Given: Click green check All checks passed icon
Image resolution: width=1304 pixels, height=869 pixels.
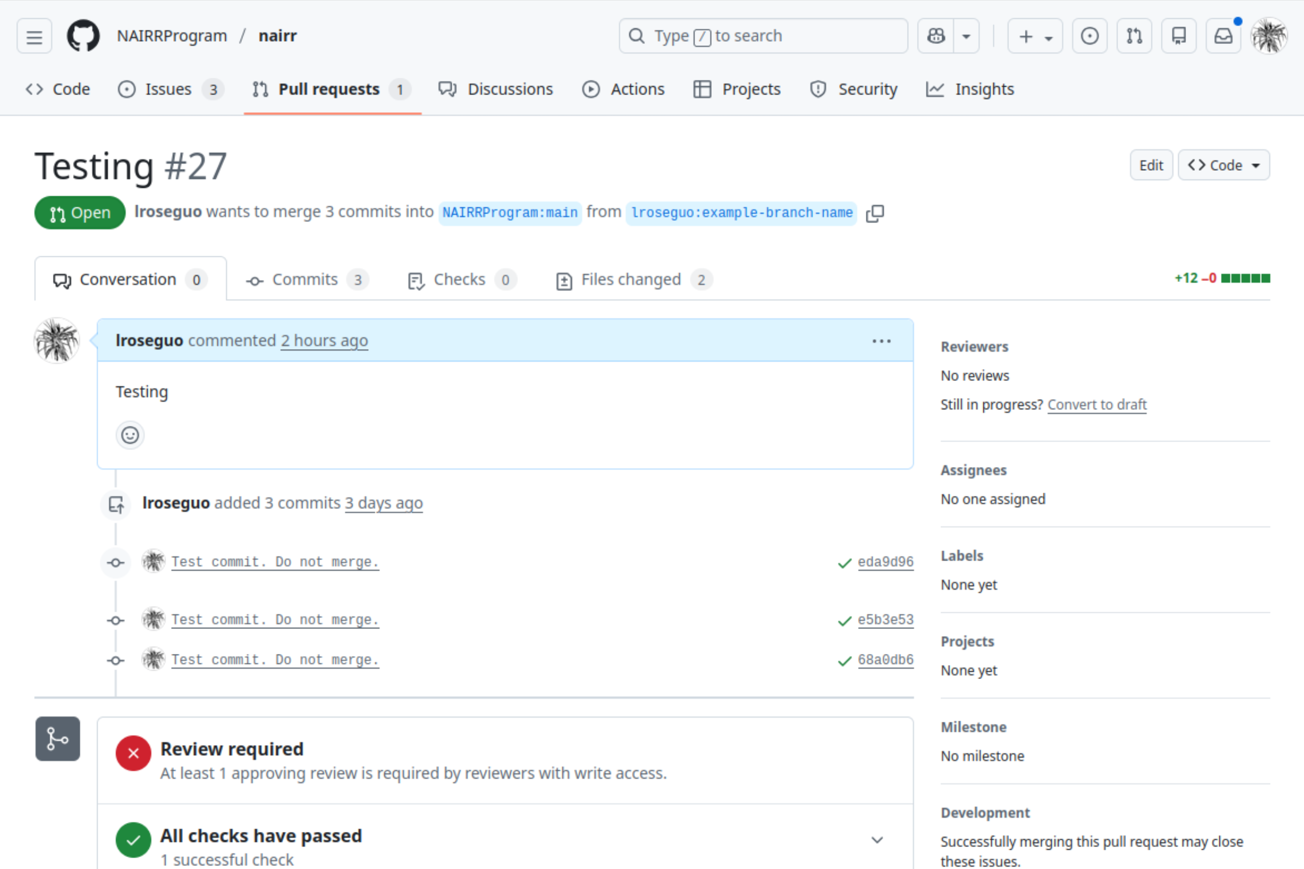Looking at the screenshot, I should pyautogui.click(x=133, y=840).
